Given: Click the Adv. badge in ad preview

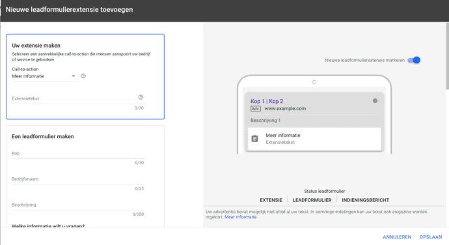Looking at the screenshot, I should 256,109.
